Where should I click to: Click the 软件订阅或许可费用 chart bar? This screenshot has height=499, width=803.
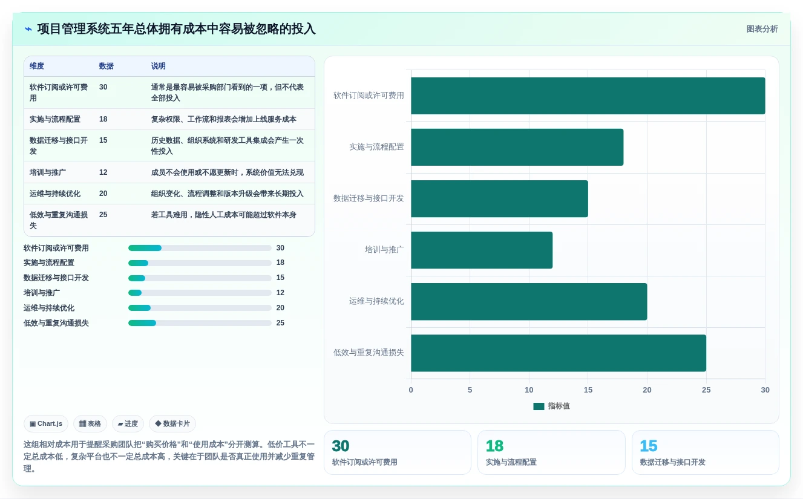(x=588, y=96)
